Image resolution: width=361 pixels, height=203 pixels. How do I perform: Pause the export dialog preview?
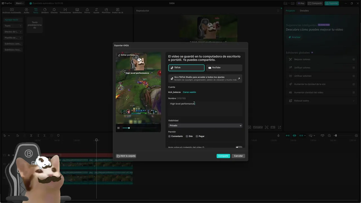[x=118, y=128]
